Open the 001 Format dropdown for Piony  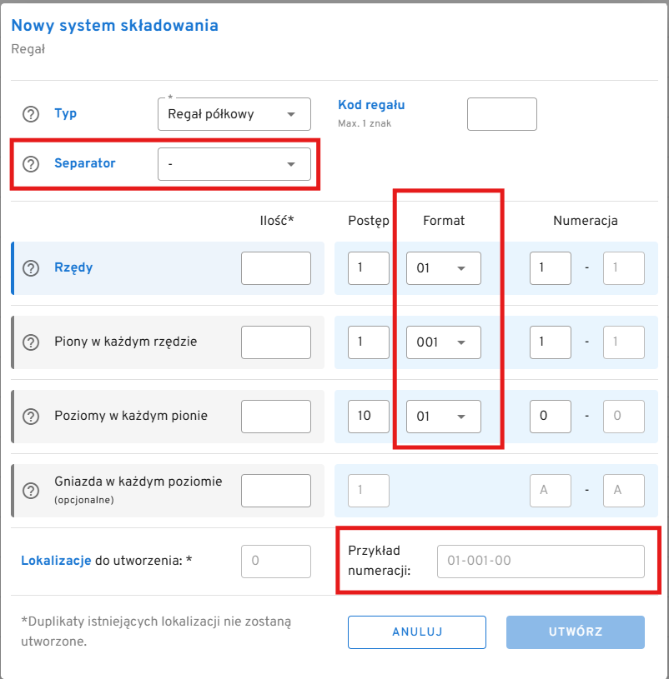[443, 342]
